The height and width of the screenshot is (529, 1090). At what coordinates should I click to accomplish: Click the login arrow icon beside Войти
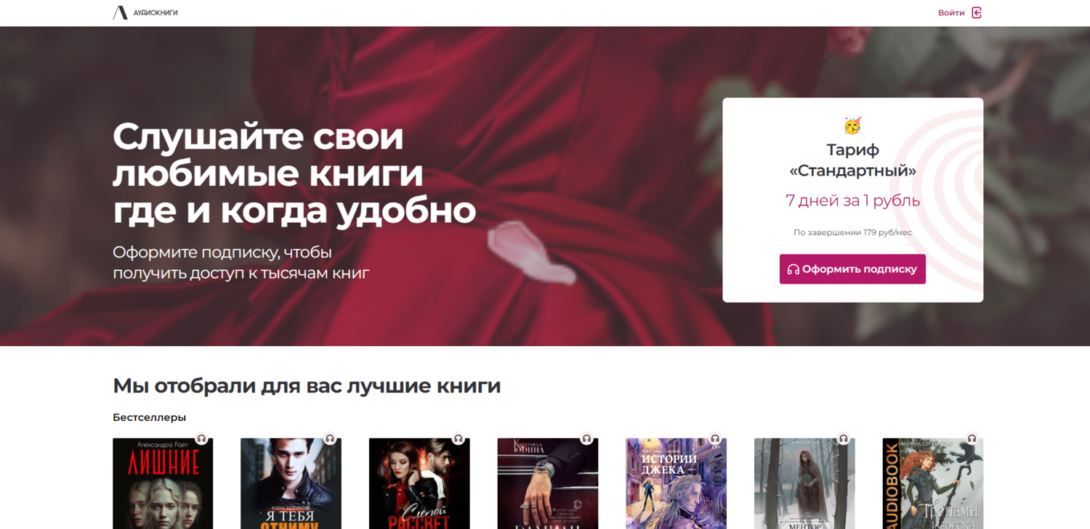(x=977, y=12)
